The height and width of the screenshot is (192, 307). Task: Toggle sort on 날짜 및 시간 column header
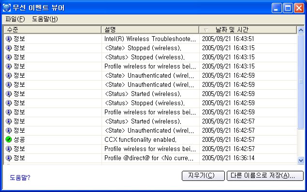tap(248, 30)
